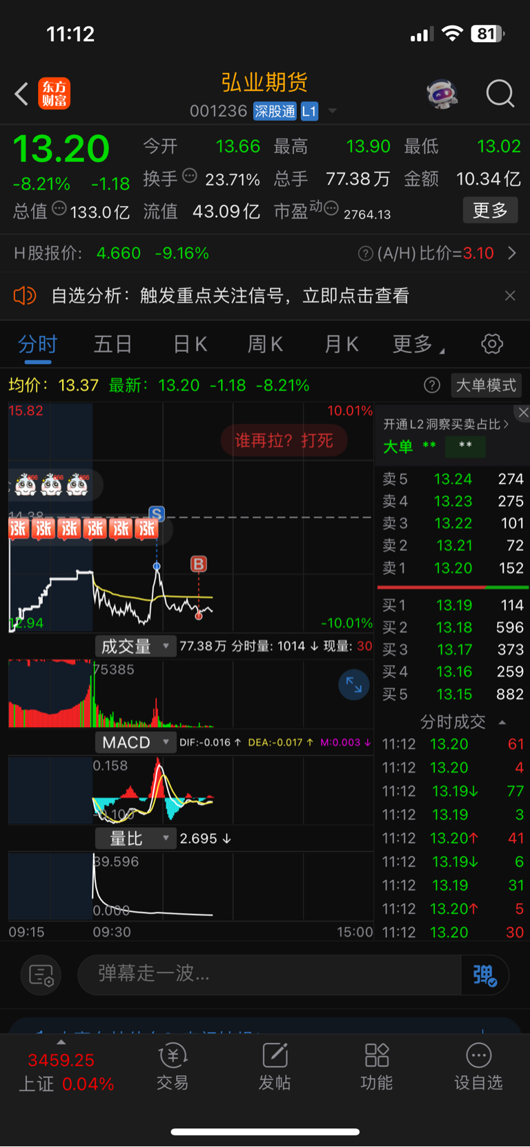
Task: Switch to the 周K tab
Action: coord(265,343)
